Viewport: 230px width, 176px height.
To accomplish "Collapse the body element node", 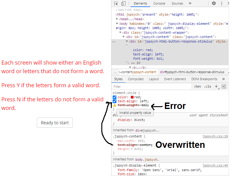I will click(117, 24).
